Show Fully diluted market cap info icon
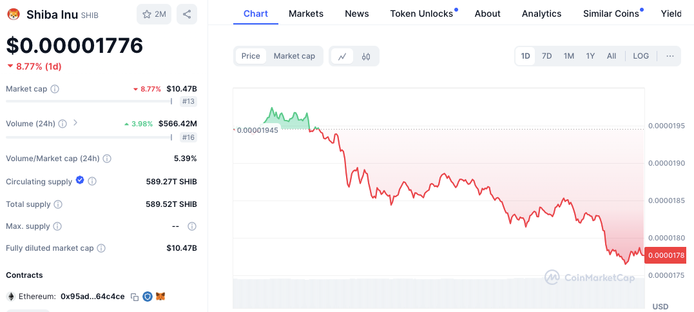The image size is (694, 312). coord(101,248)
